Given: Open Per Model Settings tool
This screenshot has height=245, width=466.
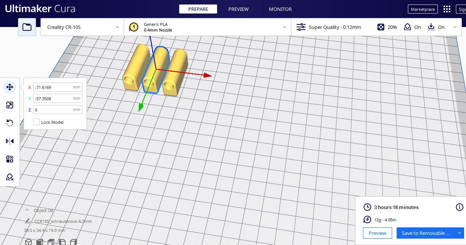Looking at the screenshot, I should [10, 159].
